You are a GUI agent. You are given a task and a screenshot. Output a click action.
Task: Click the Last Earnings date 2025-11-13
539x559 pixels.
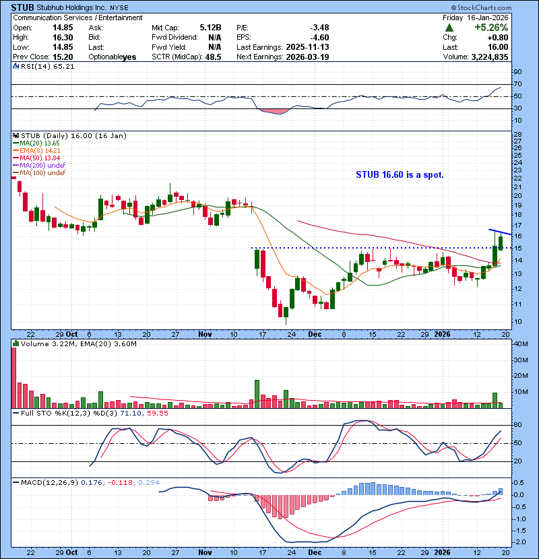pos(307,47)
